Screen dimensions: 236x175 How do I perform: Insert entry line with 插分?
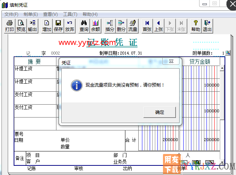pyautogui.click(x=110, y=26)
